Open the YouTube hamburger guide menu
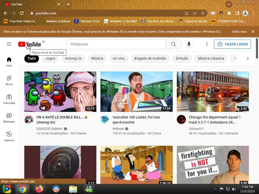This screenshot has height=194, width=259. [9, 44]
